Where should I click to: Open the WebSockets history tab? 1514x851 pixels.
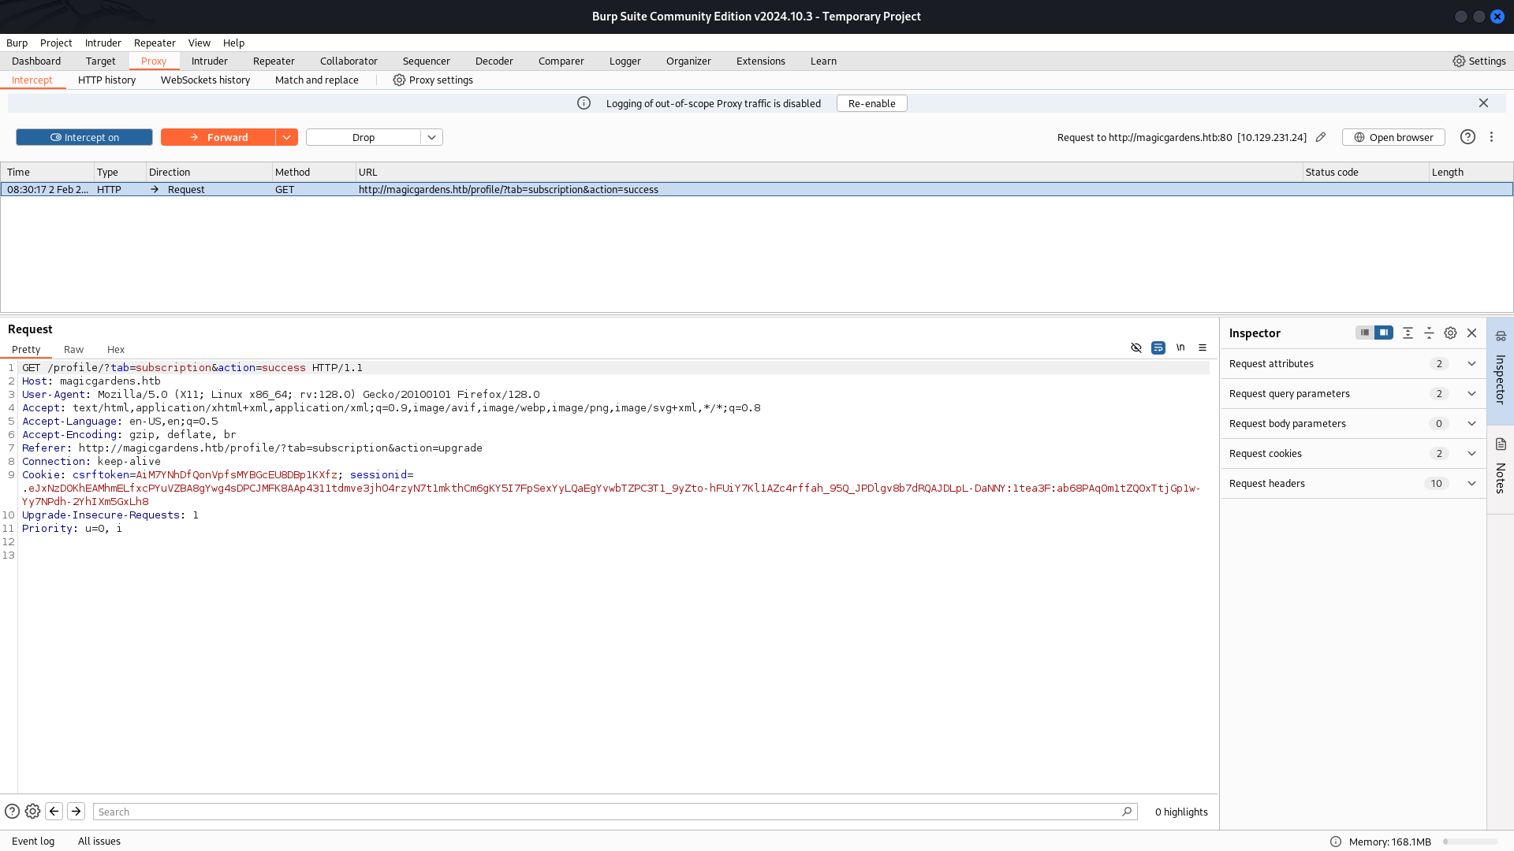205,80
